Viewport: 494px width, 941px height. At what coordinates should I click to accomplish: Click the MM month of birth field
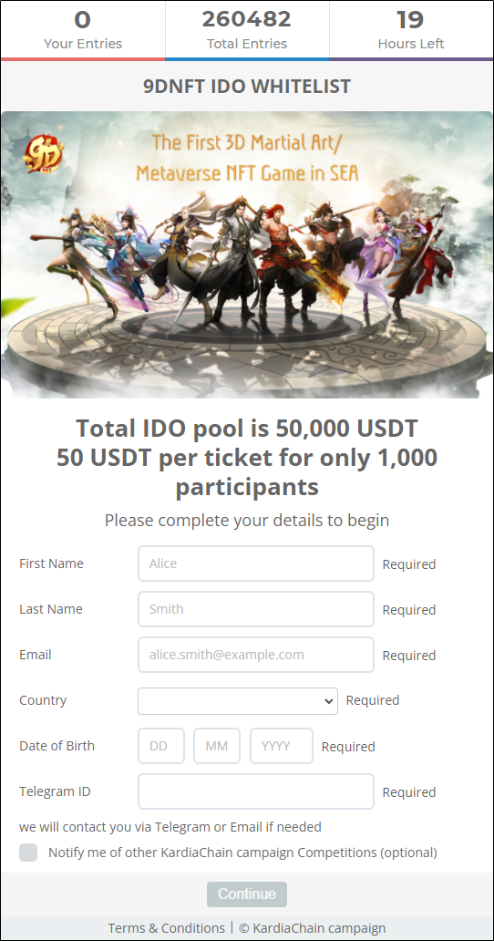point(217,746)
